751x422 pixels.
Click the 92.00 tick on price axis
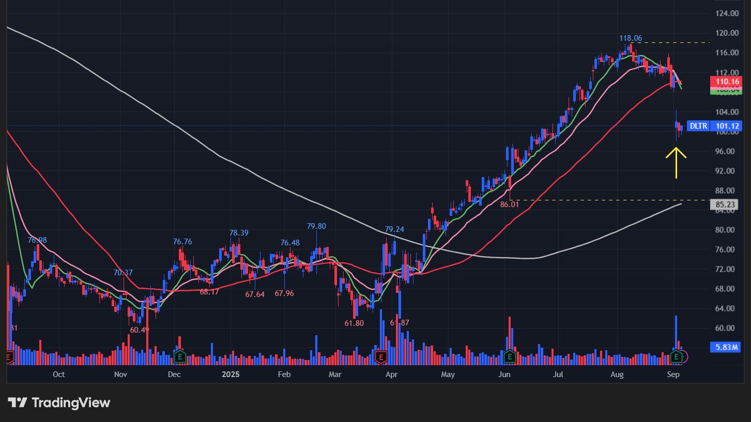pyautogui.click(x=726, y=171)
